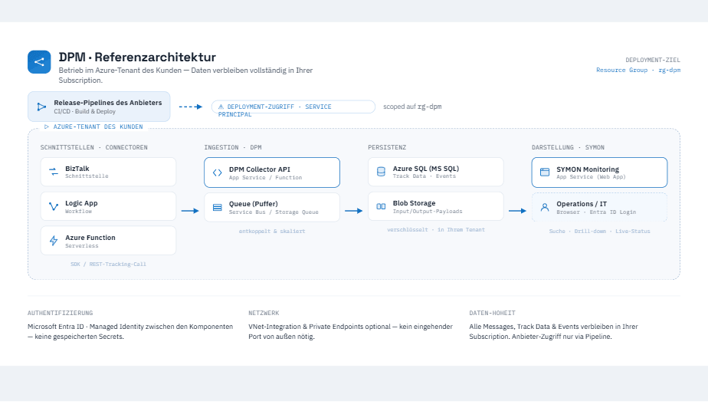708x414 pixels.
Task: Click the 'Track Data · Events' subtitle
Action: pos(424,176)
